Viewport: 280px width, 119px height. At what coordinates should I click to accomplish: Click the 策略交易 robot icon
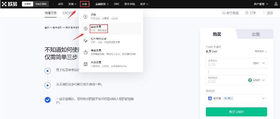click(86, 53)
